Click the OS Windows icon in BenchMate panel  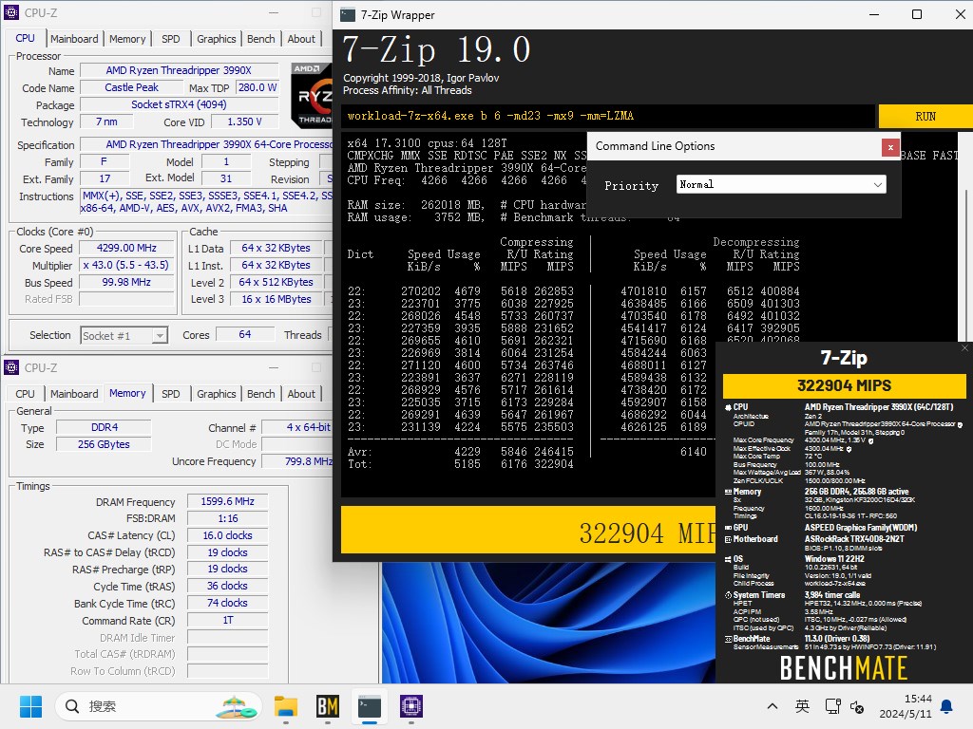point(728,559)
